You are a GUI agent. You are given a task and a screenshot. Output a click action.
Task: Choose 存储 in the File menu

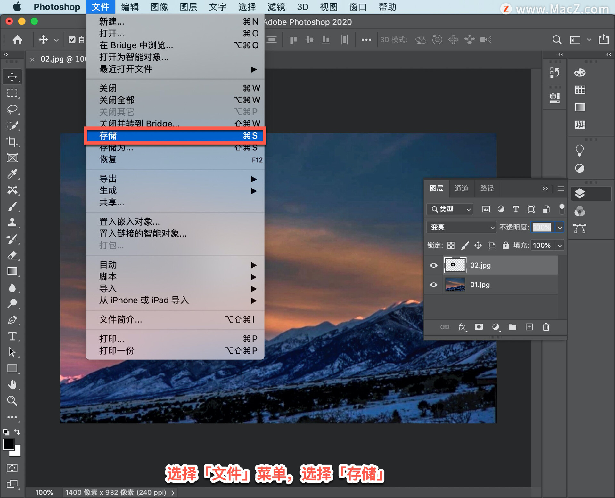pos(175,136)
